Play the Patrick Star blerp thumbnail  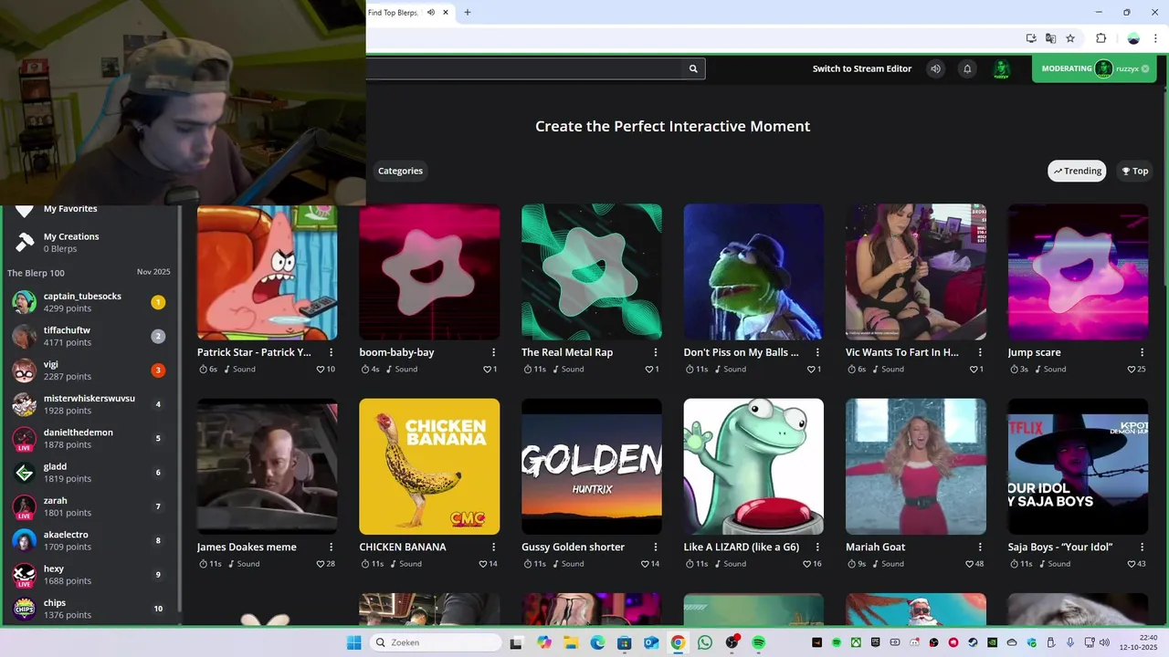coord(268,272)
